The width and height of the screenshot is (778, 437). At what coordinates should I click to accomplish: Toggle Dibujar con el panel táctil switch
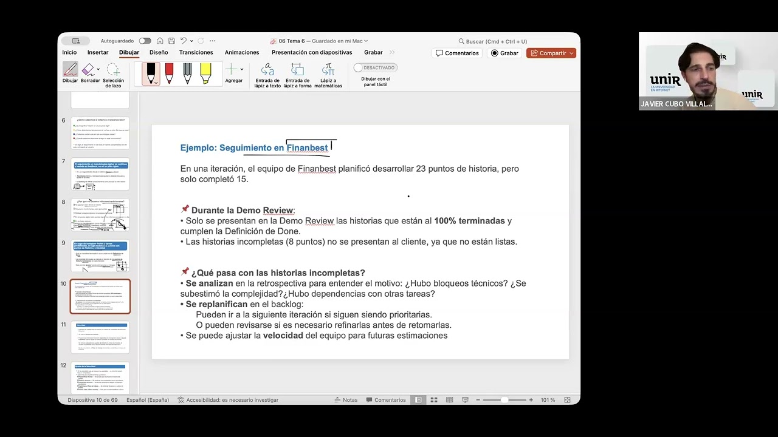tap(376, 67)
